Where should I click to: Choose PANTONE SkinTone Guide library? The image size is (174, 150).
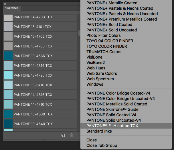coord(112,109)
